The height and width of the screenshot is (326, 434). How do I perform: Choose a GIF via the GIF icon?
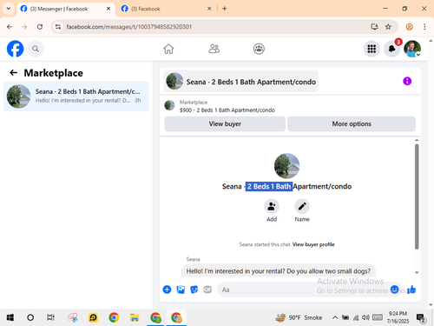point(207,289)
